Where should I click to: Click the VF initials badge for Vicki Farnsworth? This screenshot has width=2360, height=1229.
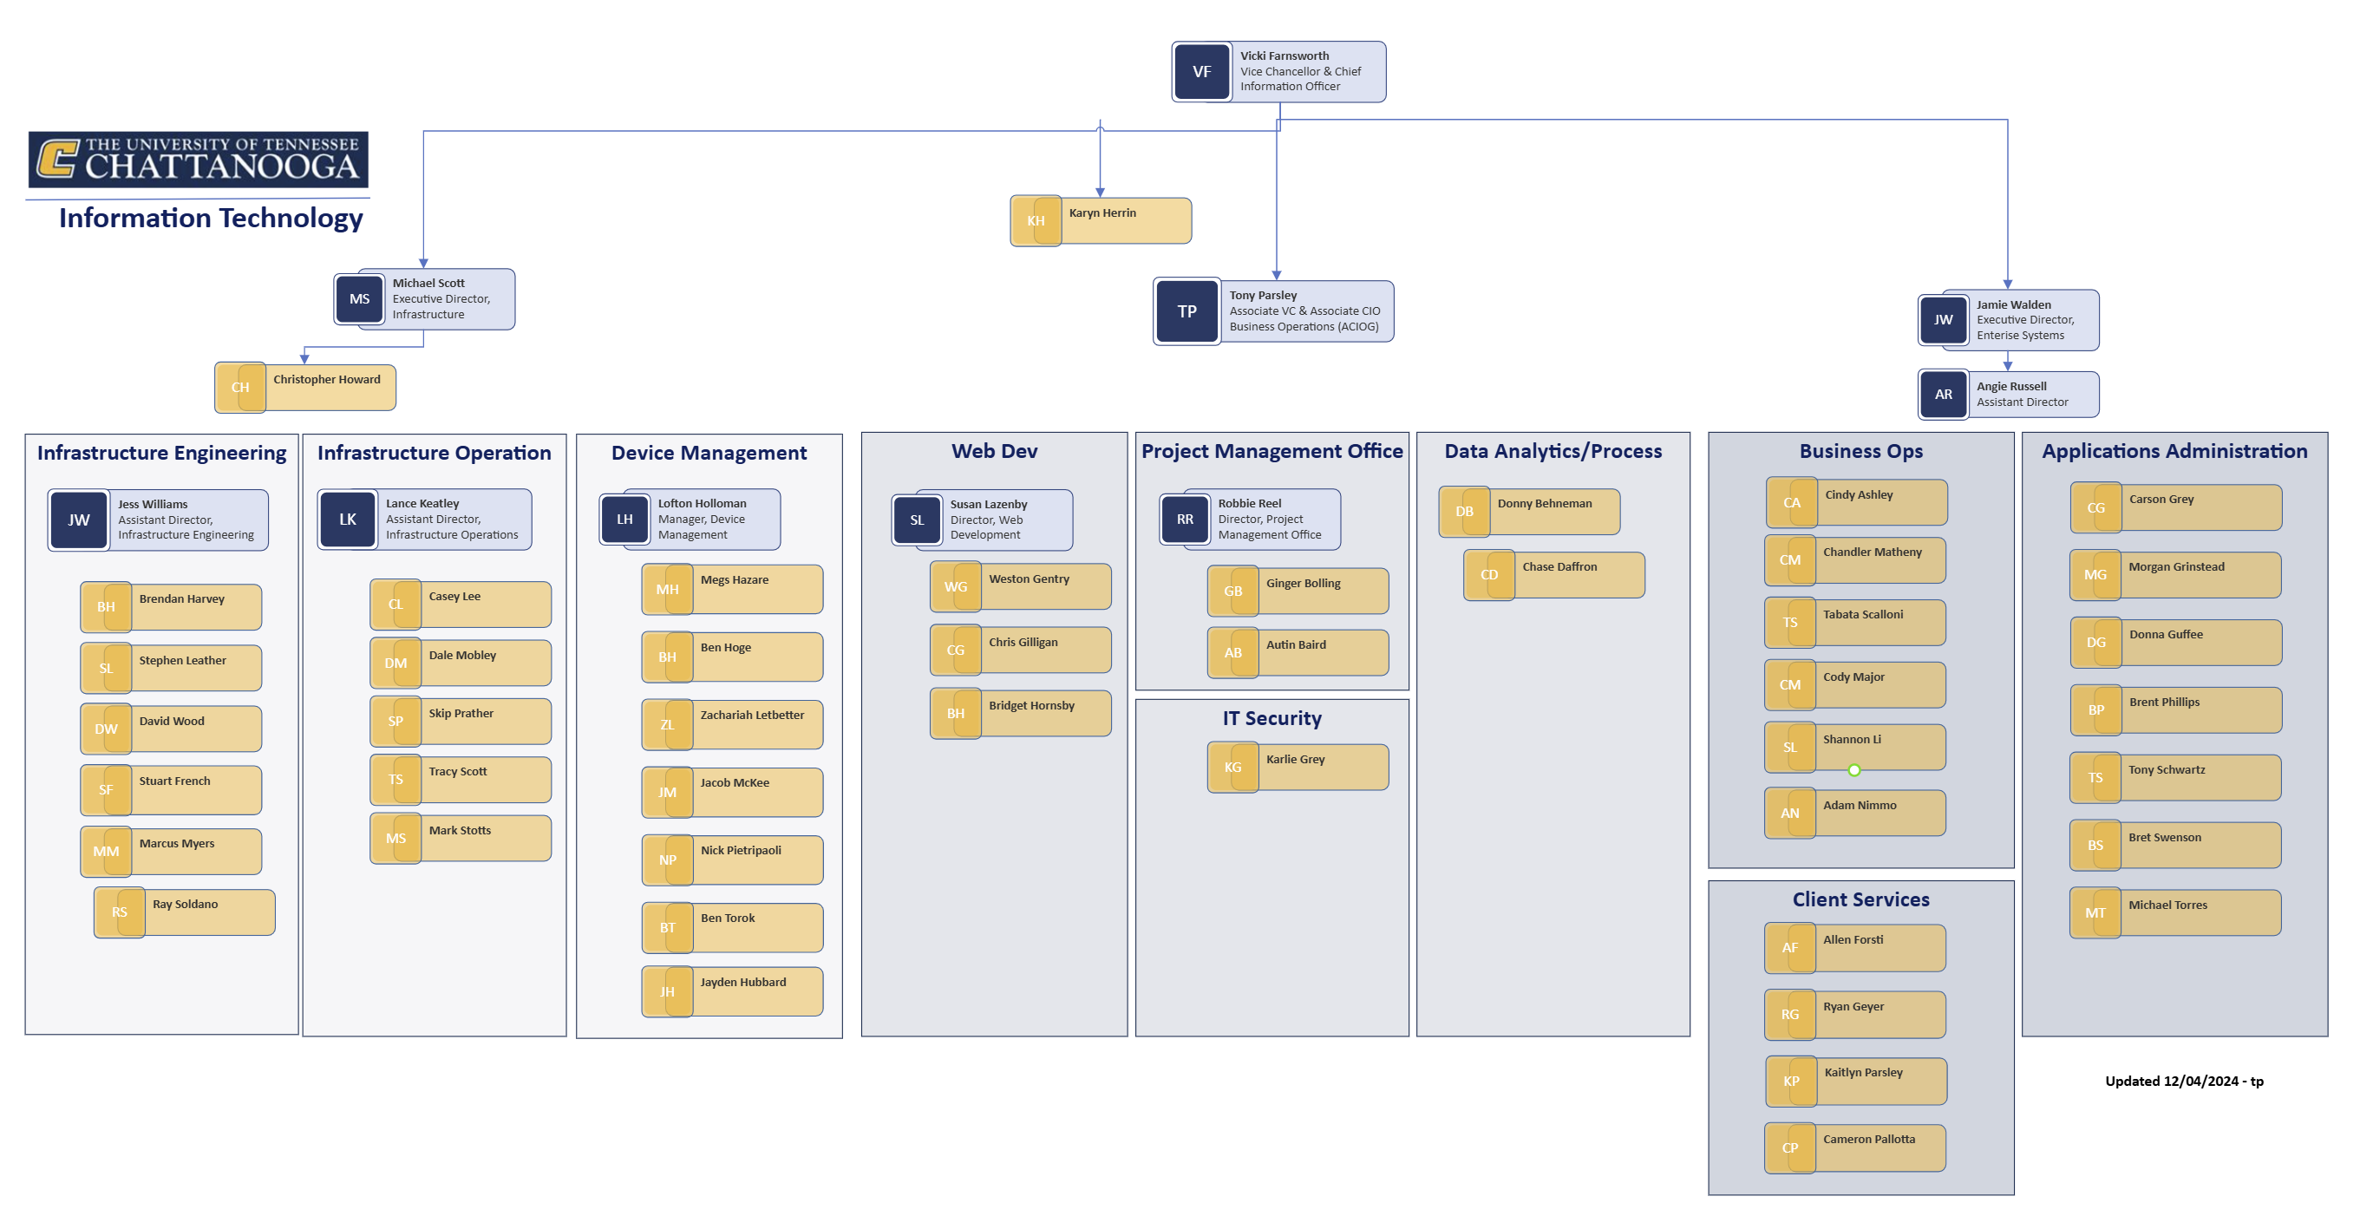pyautogui.click(x=1201, y=71)
